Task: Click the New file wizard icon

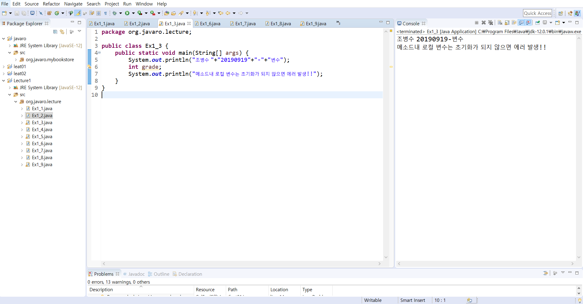Action: [x=4, y=13]
